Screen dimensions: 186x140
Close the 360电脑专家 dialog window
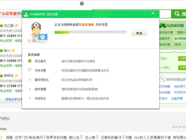click(x=153, y=13)
